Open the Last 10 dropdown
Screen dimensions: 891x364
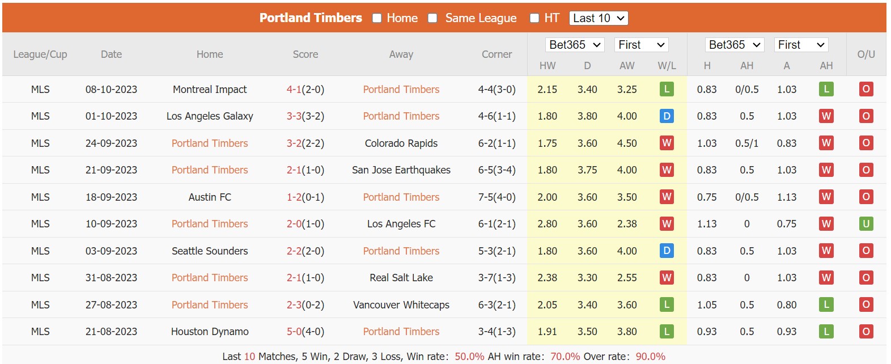click(x=598, y=18)
